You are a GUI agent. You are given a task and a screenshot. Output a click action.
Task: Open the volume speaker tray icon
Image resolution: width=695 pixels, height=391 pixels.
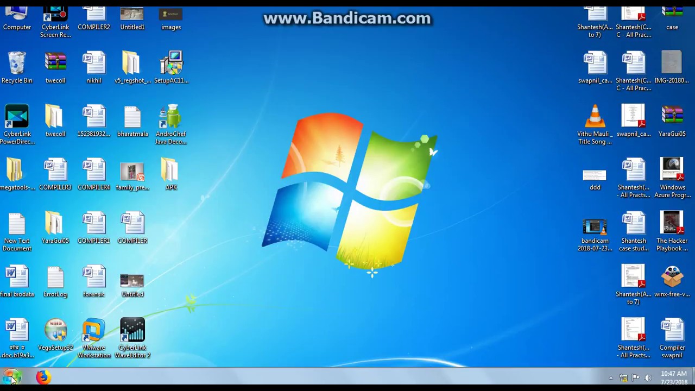click(647, 378)
